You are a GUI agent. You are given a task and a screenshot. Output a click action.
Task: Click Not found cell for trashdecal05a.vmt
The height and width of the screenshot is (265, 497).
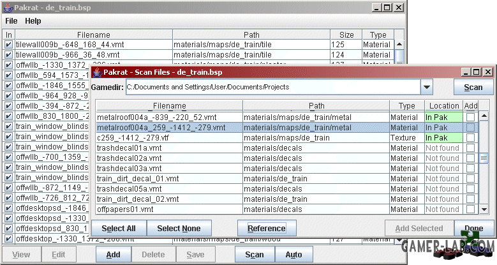pos(443,188)
